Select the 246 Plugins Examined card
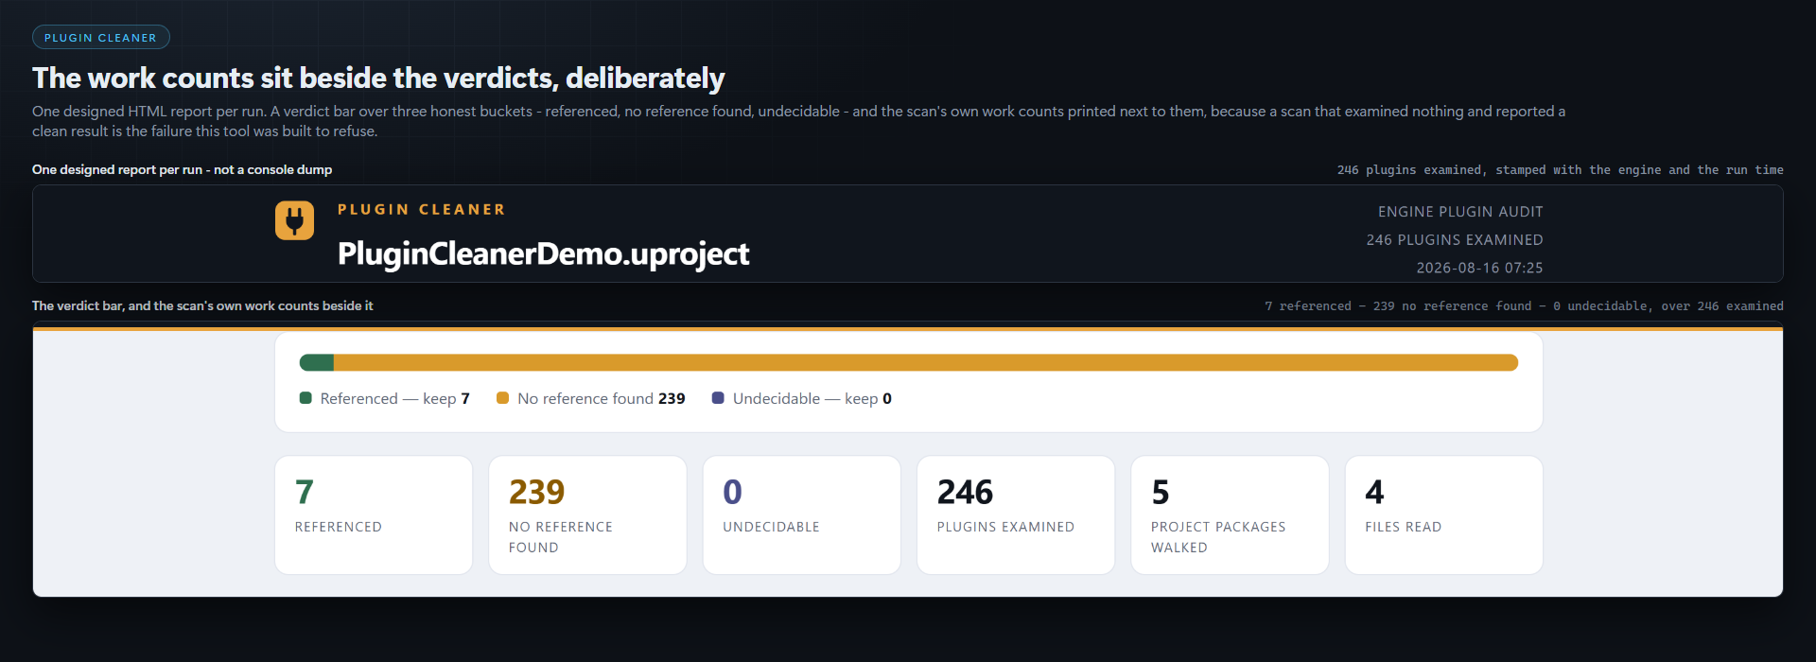Image resolution: width=1816 pixels, height=662 pixels. 1016,514
